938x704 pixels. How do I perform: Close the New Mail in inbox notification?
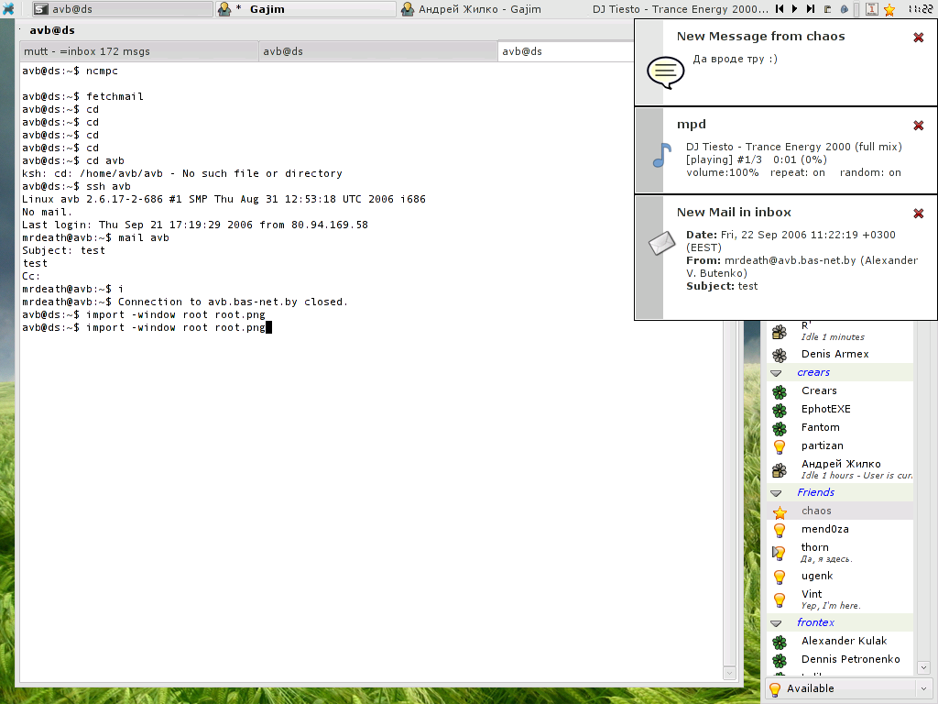(918, 214)
